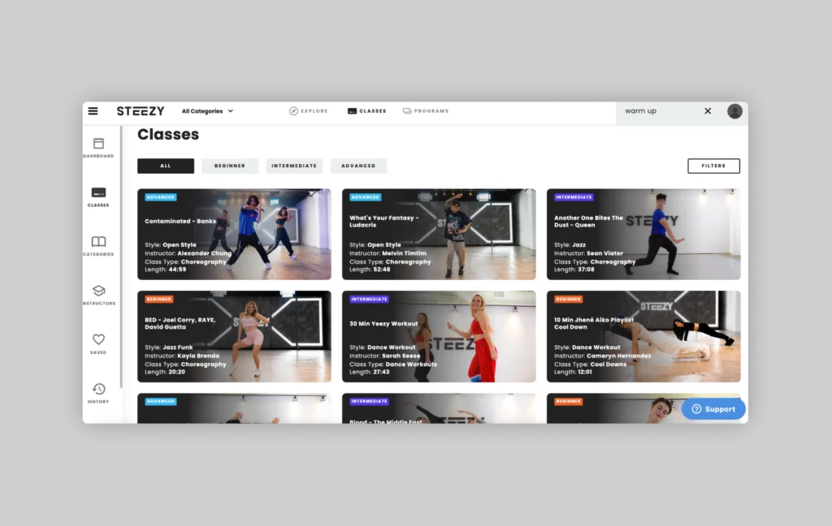832x526 pixels.
Task: Open Categories in the sidebar
Action: pyautogui.click(x=98, y=246)
